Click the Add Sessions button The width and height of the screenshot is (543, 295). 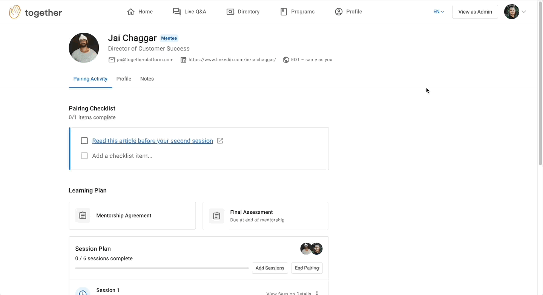coord(270,268)
